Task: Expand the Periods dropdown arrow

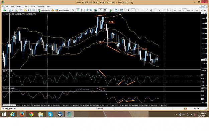Action: tap(118, 10)
